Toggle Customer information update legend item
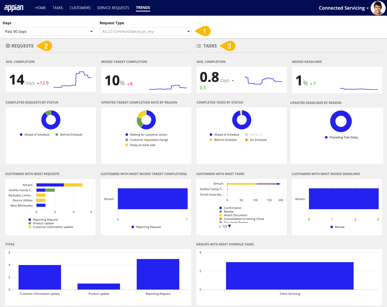Viewport: 387px width, 307px height. (51, 227)
